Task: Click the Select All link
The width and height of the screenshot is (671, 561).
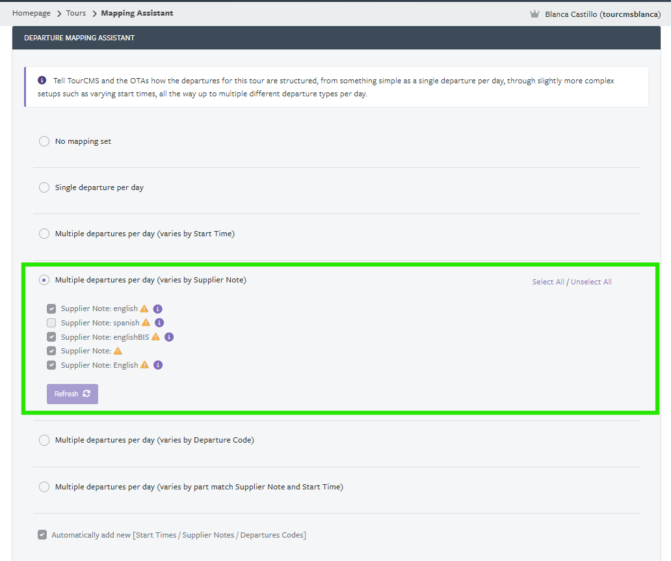Action: [548, 282]
